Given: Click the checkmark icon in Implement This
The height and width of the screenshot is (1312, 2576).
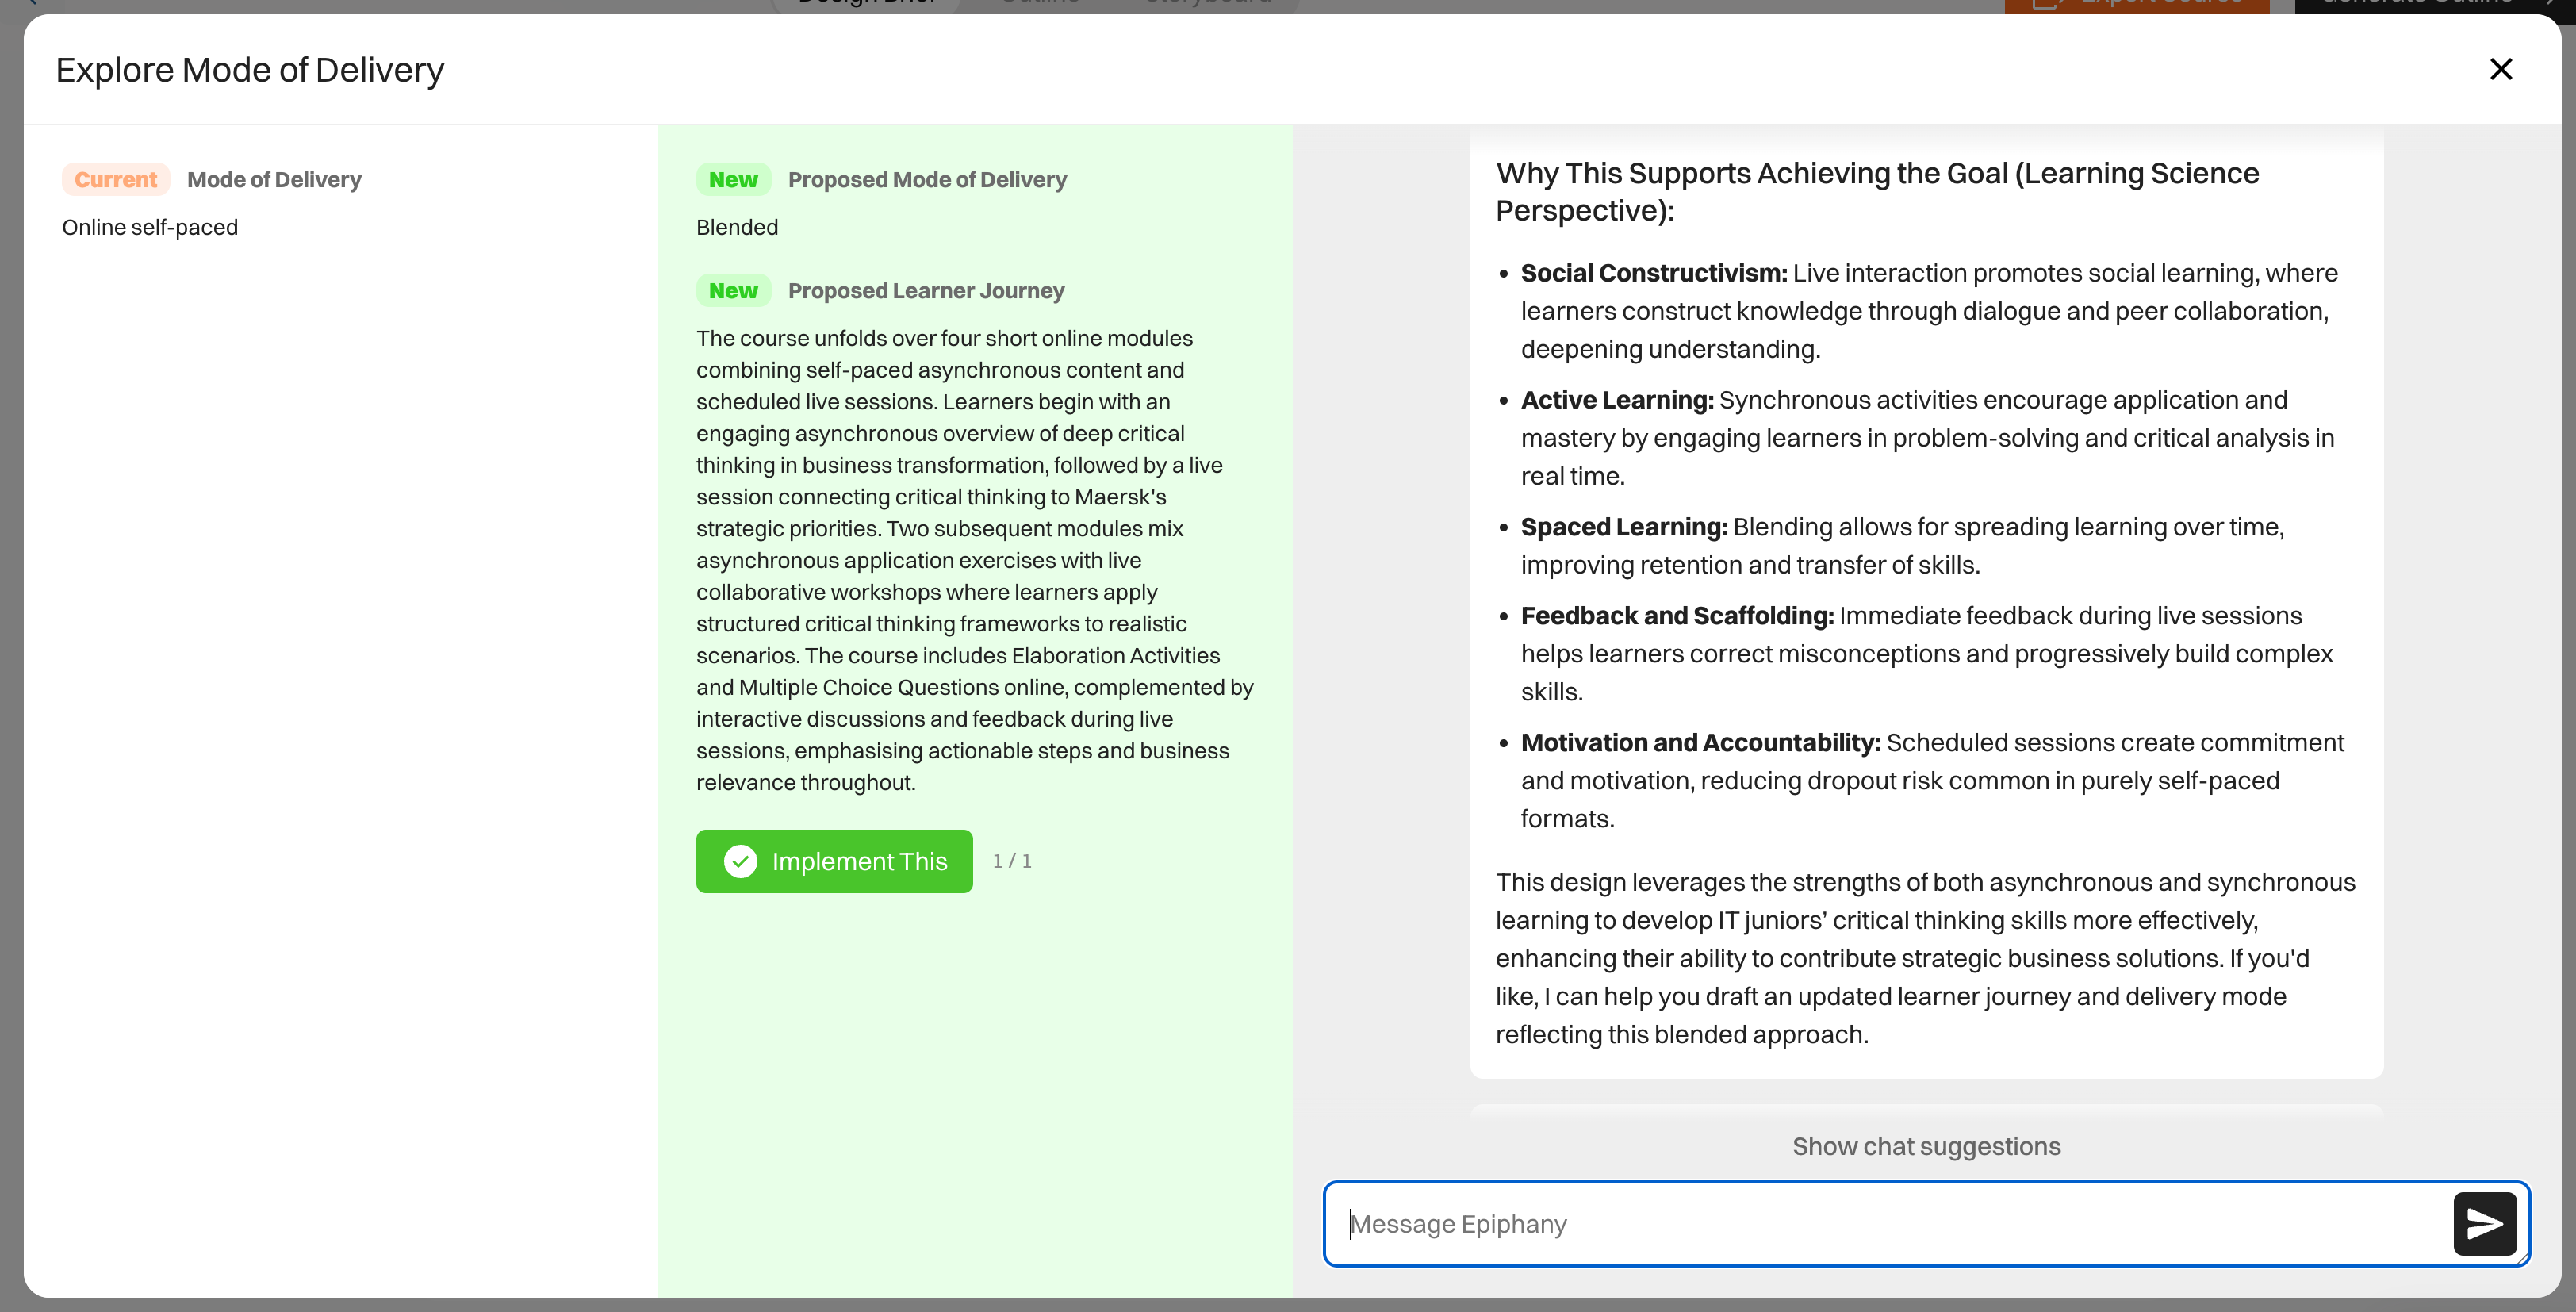Looking at the screenshot, I should [740, 861].
